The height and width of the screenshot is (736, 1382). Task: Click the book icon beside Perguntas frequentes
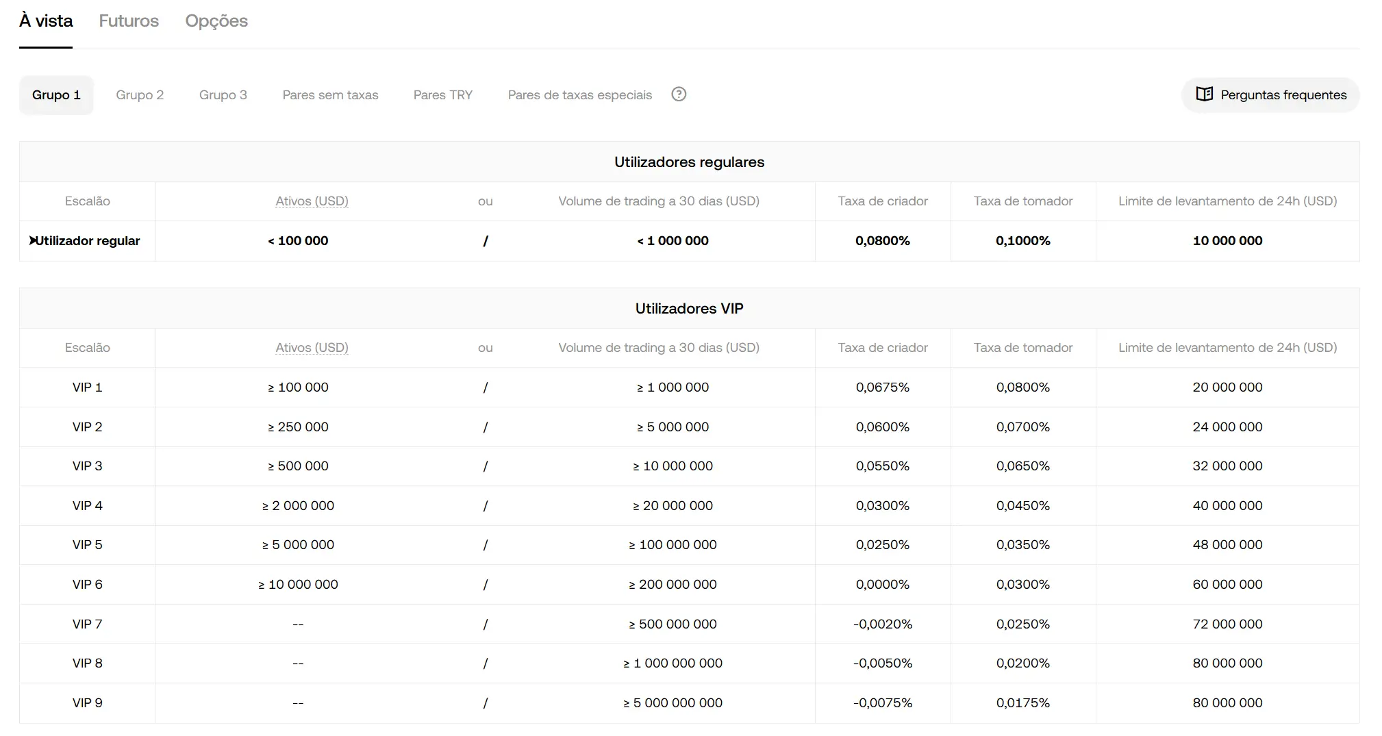click(1204, 94)
